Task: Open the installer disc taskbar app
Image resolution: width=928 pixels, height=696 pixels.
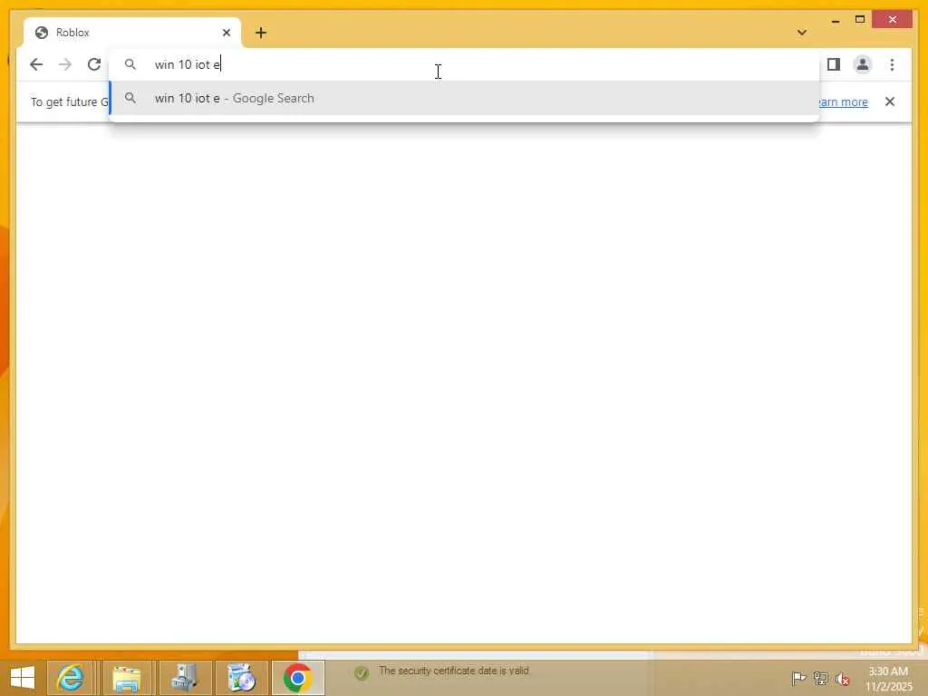Action: click(x=241, y=678)
